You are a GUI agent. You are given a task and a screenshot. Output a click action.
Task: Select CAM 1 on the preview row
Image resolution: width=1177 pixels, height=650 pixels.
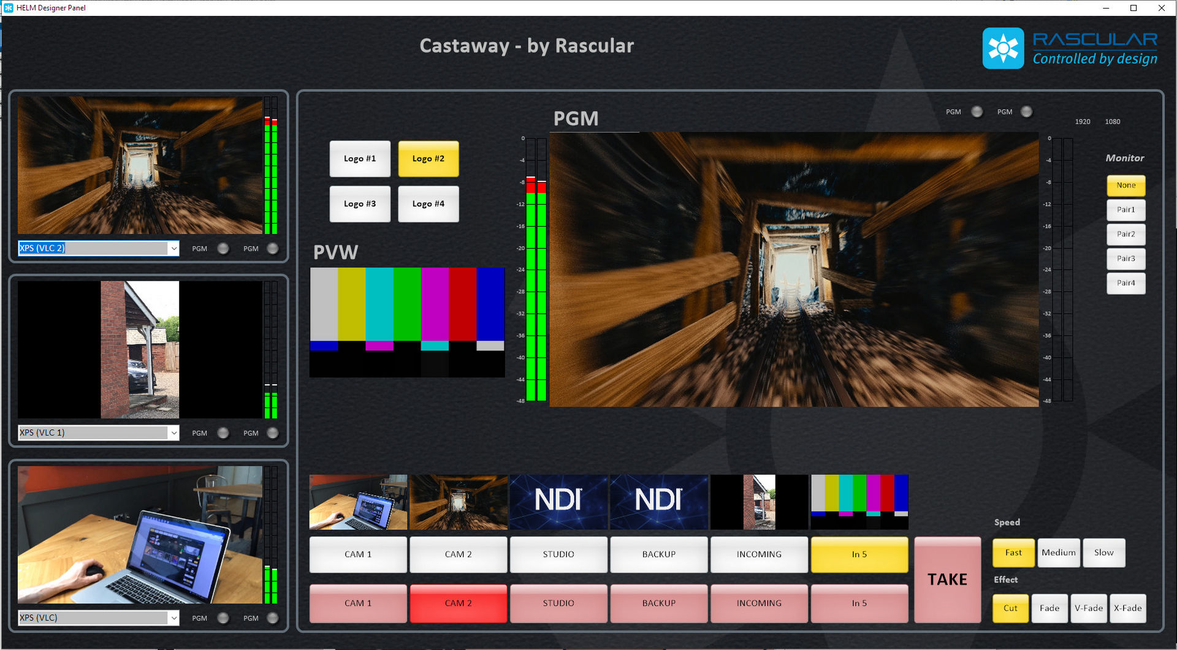pyautogui.click(x=358, y=554)
